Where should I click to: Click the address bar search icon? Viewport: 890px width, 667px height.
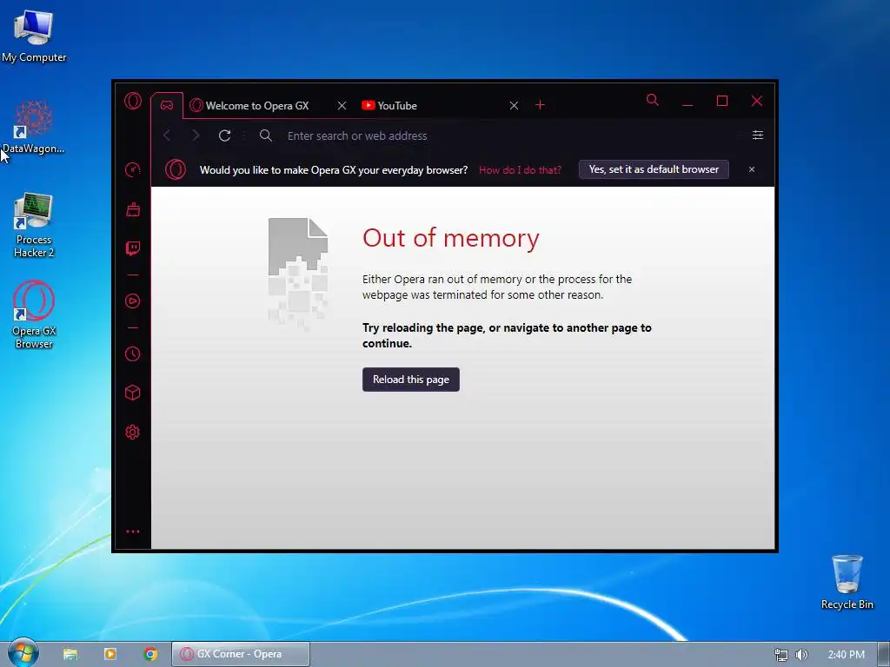tap(266, 135)
